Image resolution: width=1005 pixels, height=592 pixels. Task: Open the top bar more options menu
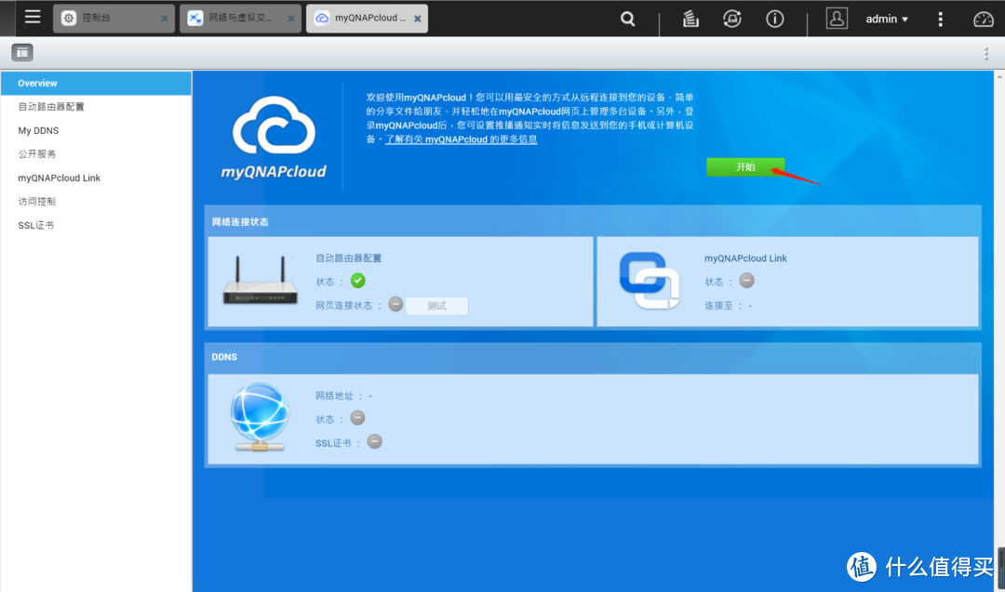point(940,20)
